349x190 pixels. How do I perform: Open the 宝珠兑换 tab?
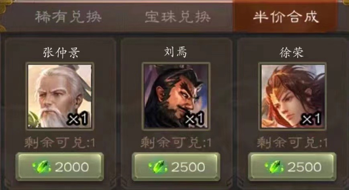pos(178,17)
